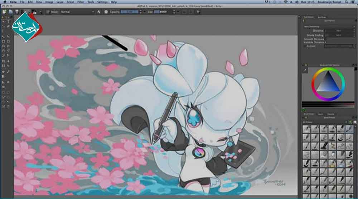Select the Elliptical Selection tool
This screenshot has height=199, width=358.
tap(9, 92)
